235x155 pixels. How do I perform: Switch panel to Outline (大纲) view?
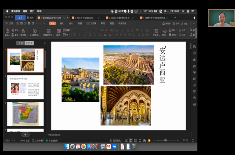(x=21, y=43)
